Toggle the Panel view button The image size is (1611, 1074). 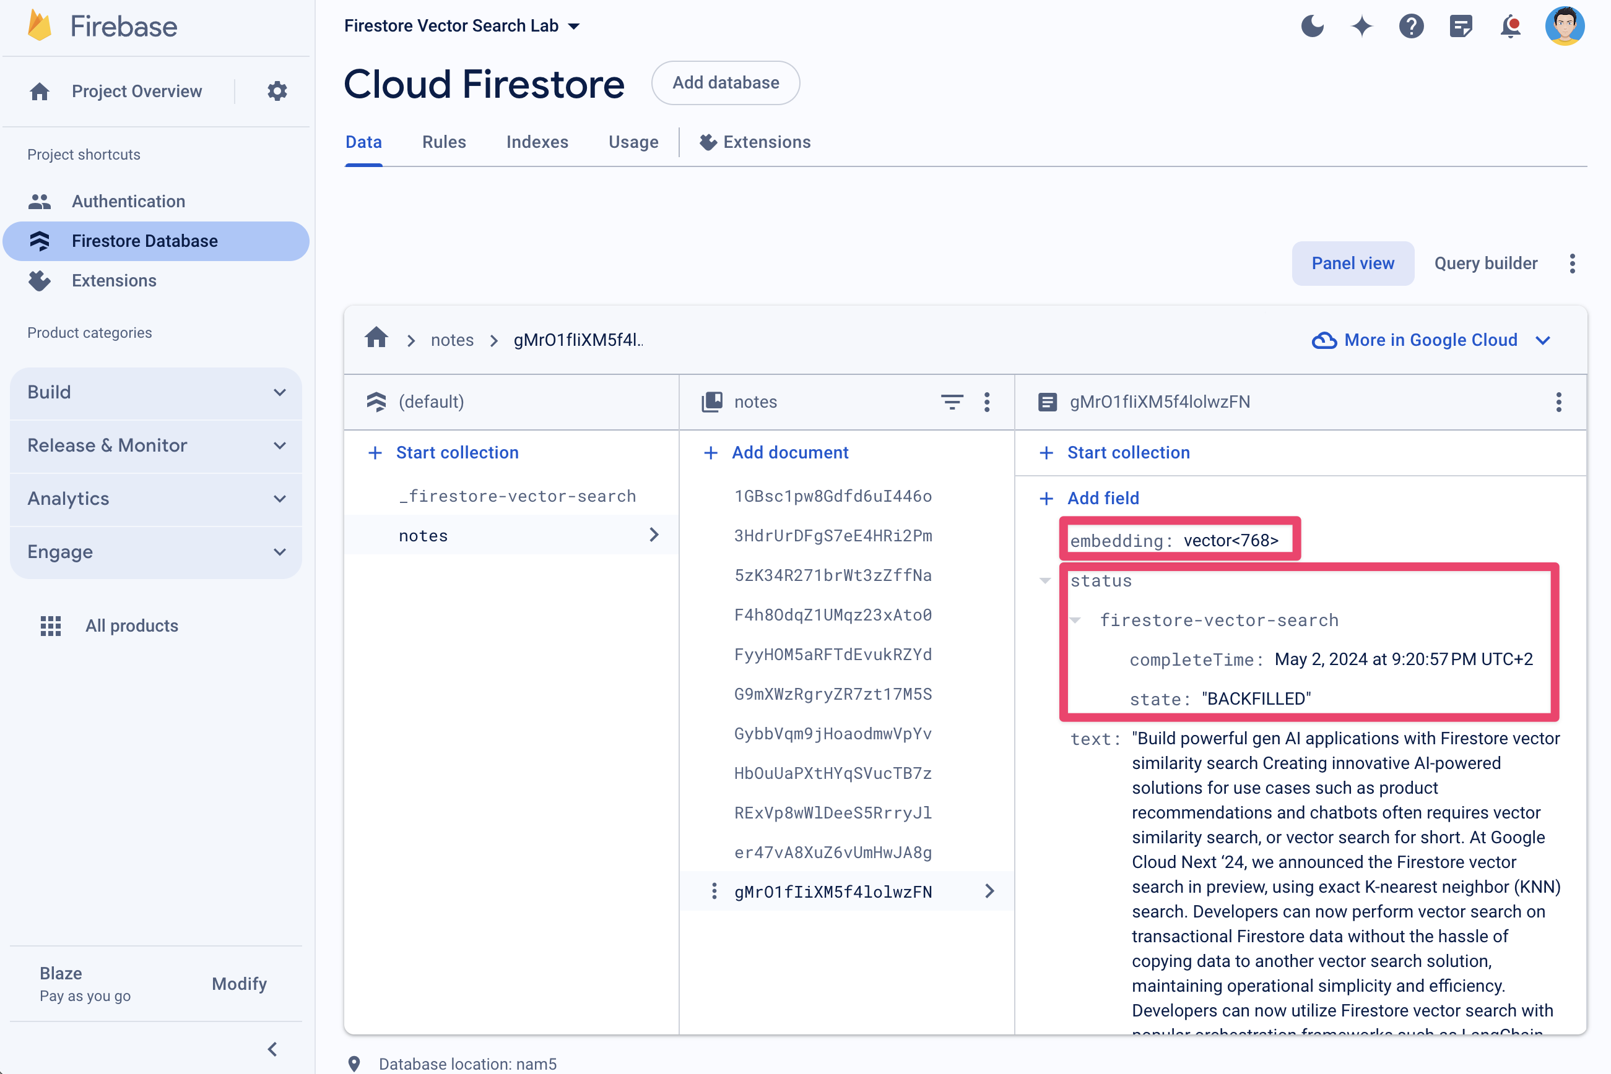tap(1353, 262)
